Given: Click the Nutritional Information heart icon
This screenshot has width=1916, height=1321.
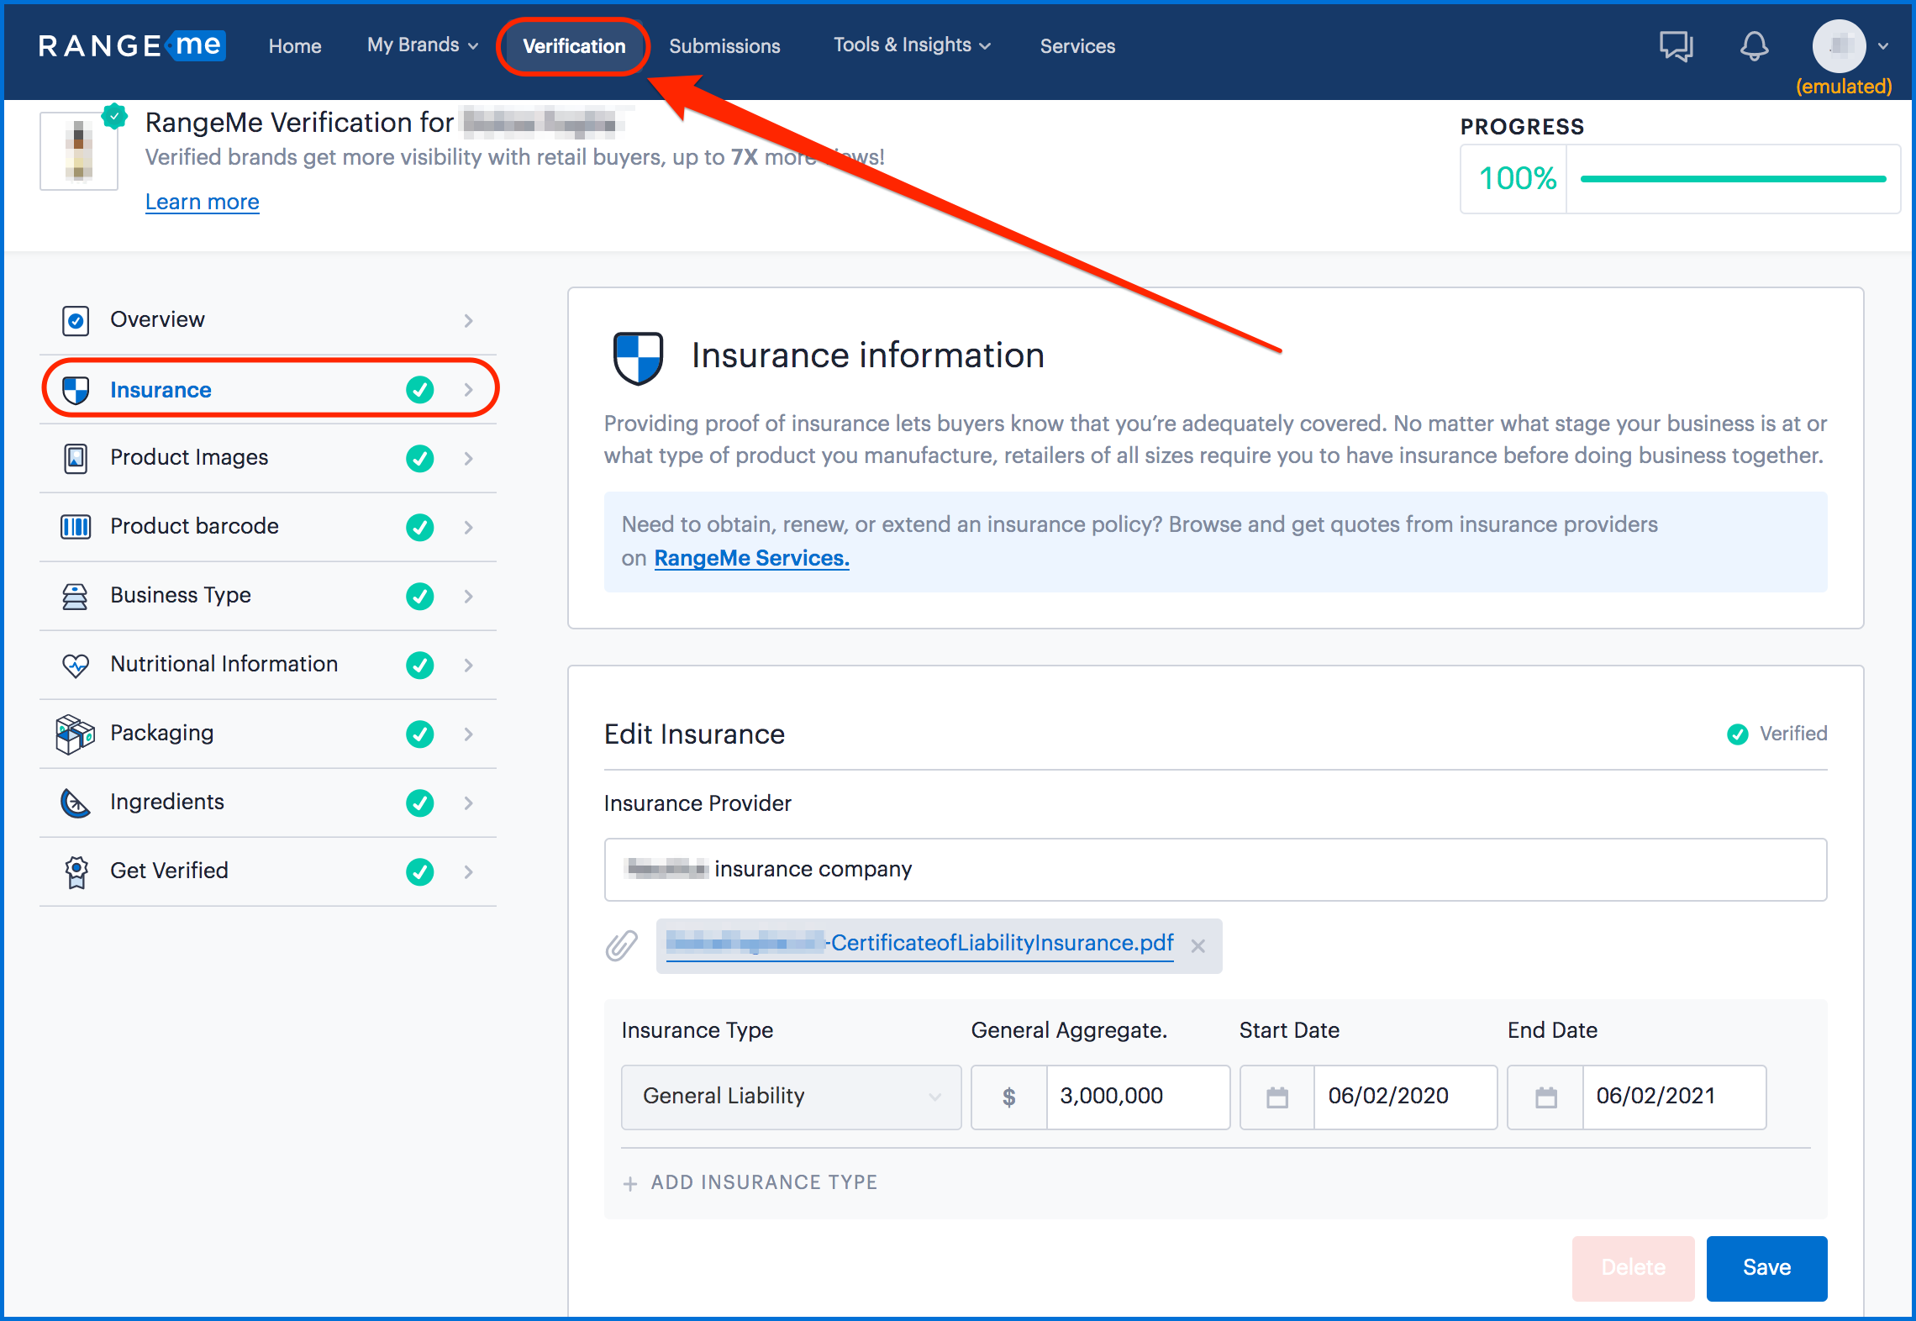Looking at the screenshot, I should [x=76, y=666].
